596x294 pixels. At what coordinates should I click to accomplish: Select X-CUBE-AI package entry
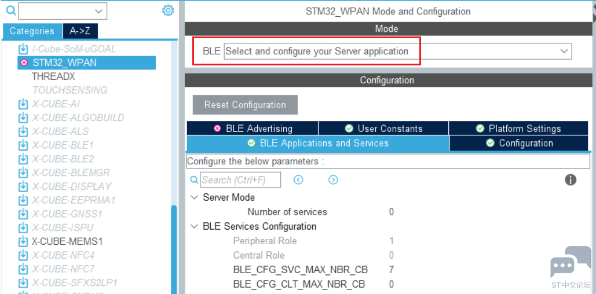click(56, 104)
